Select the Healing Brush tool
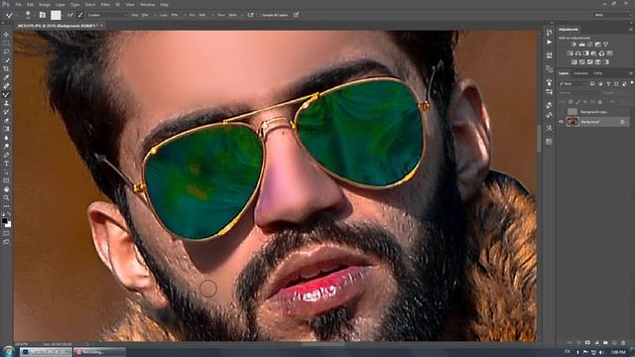The image size is (635, 357). tap(6, 86)
